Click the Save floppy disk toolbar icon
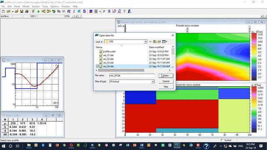 click(x=22, y=11)
